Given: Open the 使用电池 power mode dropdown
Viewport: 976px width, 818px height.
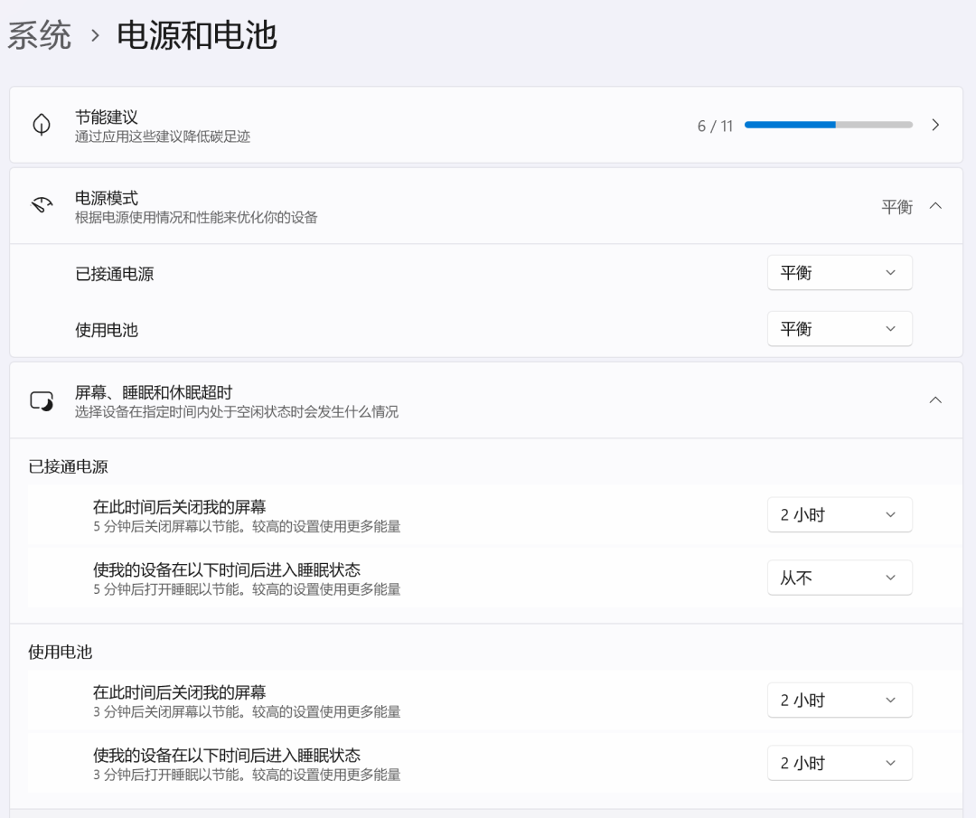Looking at the screenshot, I should coord(839,328).
